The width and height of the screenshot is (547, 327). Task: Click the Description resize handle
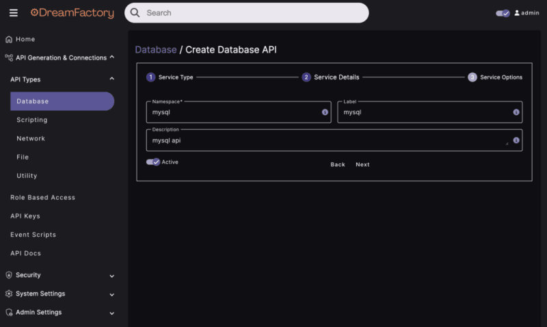[x=507, y=144]
